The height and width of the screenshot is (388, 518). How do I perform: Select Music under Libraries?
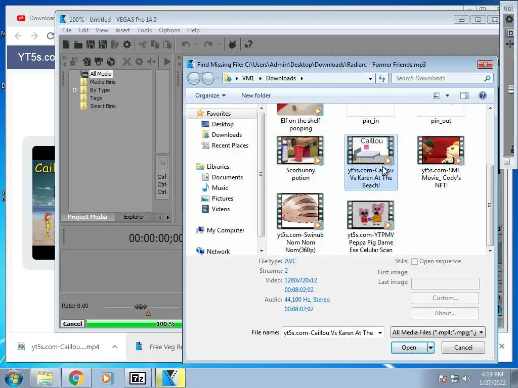coord(220,188)
